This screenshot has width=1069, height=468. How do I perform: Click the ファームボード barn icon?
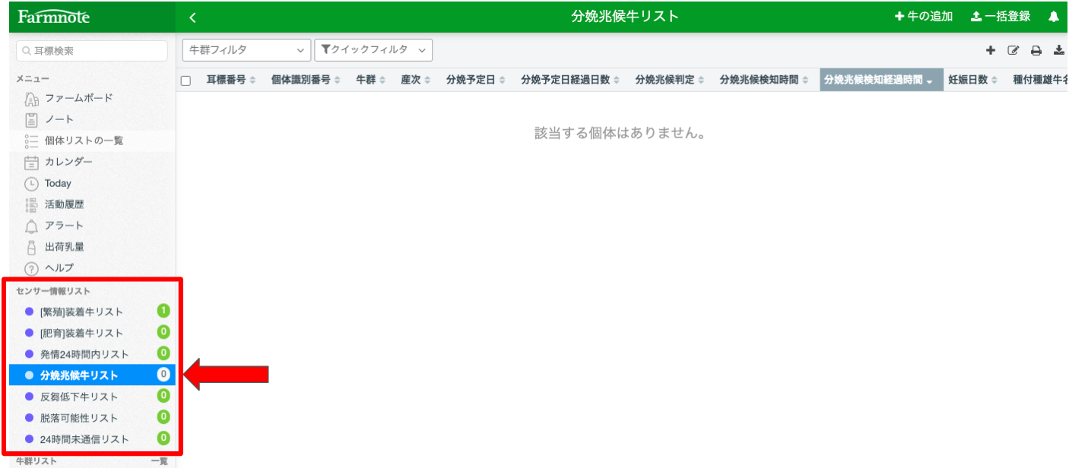click(31, 98)
